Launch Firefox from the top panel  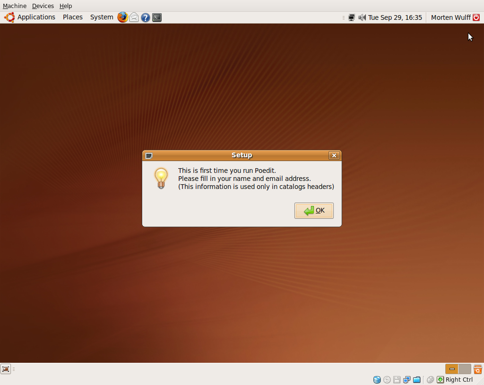[122, 17]
